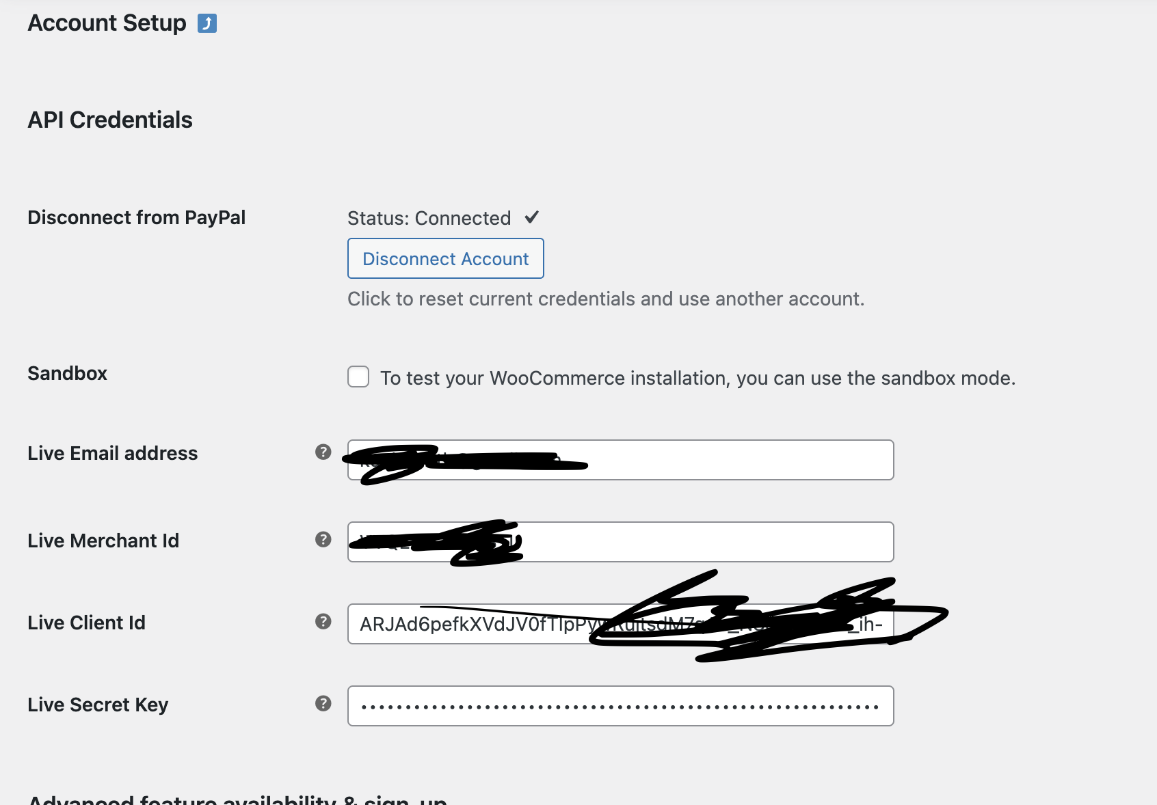Open the Live Secret Key help tooltip
Image resolution: width=1157 pixels, height=805 pixels.
322,704
